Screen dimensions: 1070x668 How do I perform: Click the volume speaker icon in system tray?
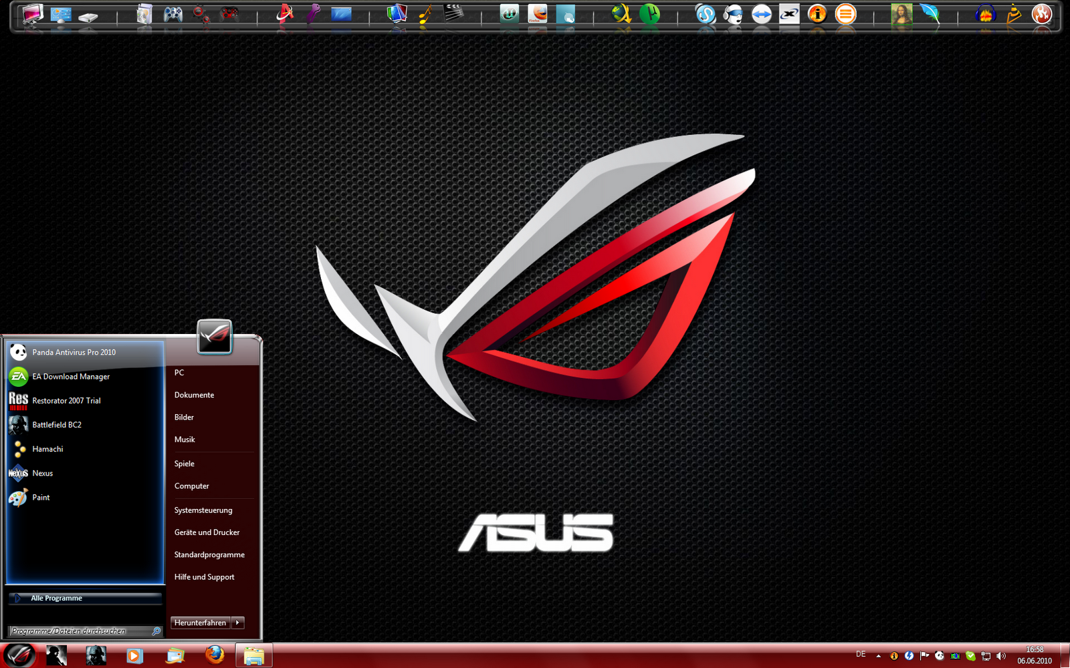[1001, 656]
